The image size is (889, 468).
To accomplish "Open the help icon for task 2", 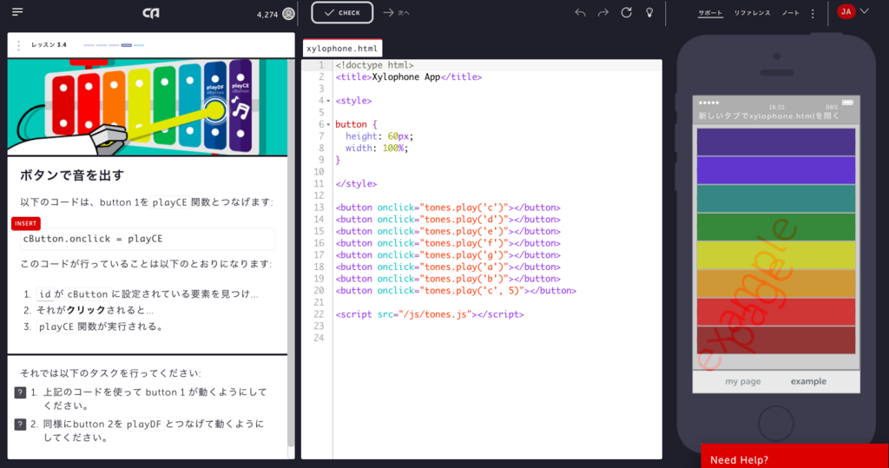I will click(20, 425).
